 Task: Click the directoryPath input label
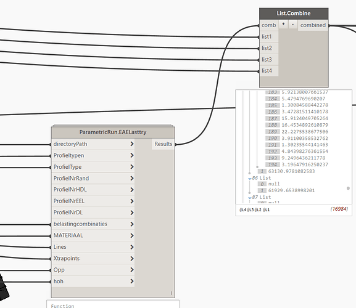tap(70, 144)
